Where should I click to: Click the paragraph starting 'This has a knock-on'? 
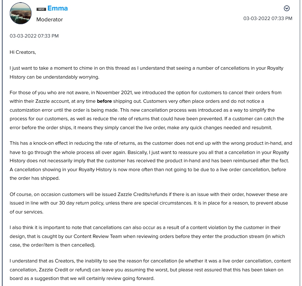tap(151, 161)
